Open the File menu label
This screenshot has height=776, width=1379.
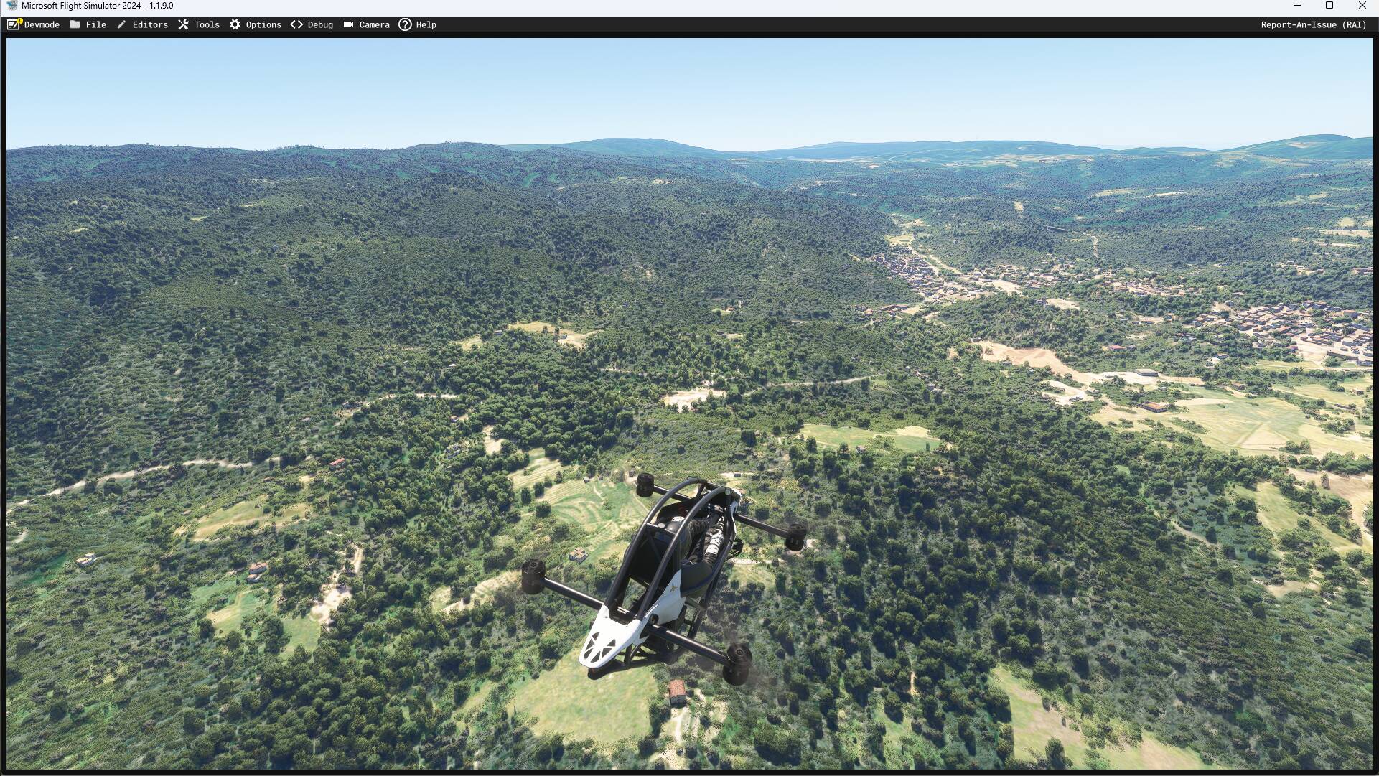pos(95,24)
